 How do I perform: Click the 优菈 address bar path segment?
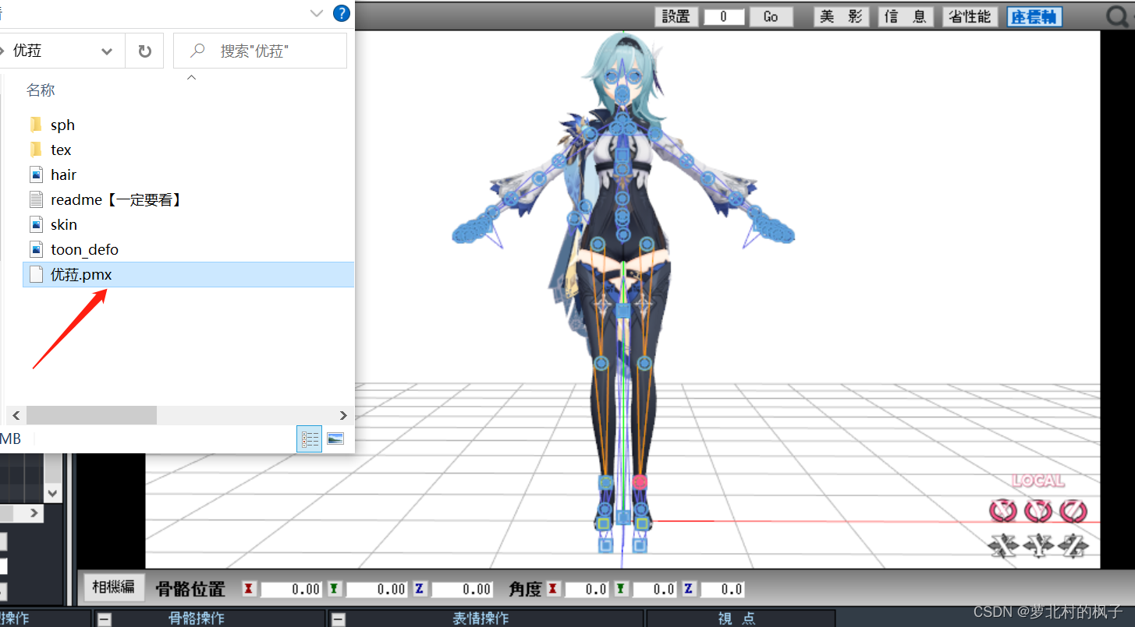click(27, 51)
